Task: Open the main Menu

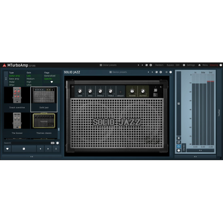Action: pos(205,65)
